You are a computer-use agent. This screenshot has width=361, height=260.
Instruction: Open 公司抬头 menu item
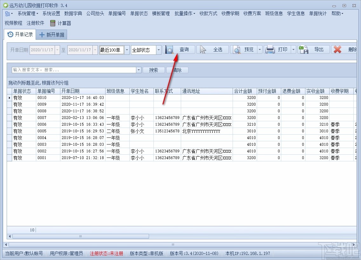95,14
